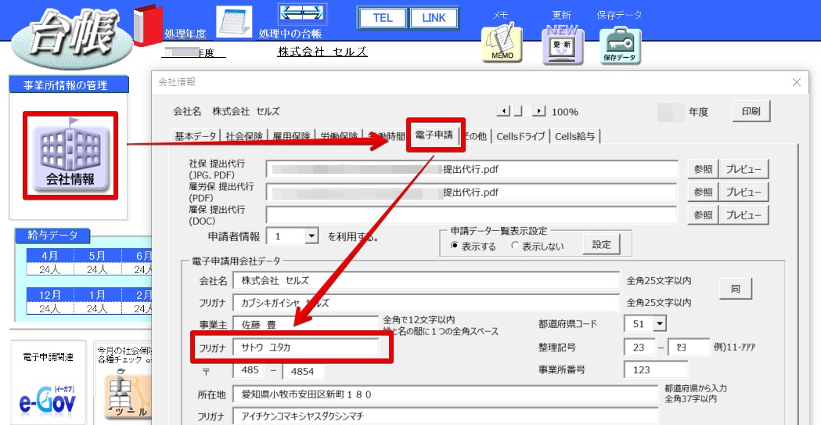This screenshot has height=425, width=821.
Task: Click the zoom increase right arrow
Action: coord(538,111)
